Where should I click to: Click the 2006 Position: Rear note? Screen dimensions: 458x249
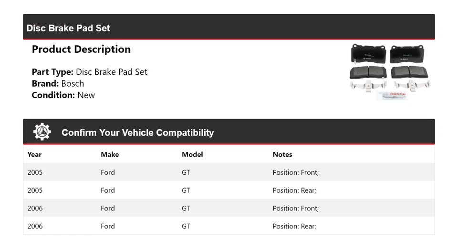point(294,226)
